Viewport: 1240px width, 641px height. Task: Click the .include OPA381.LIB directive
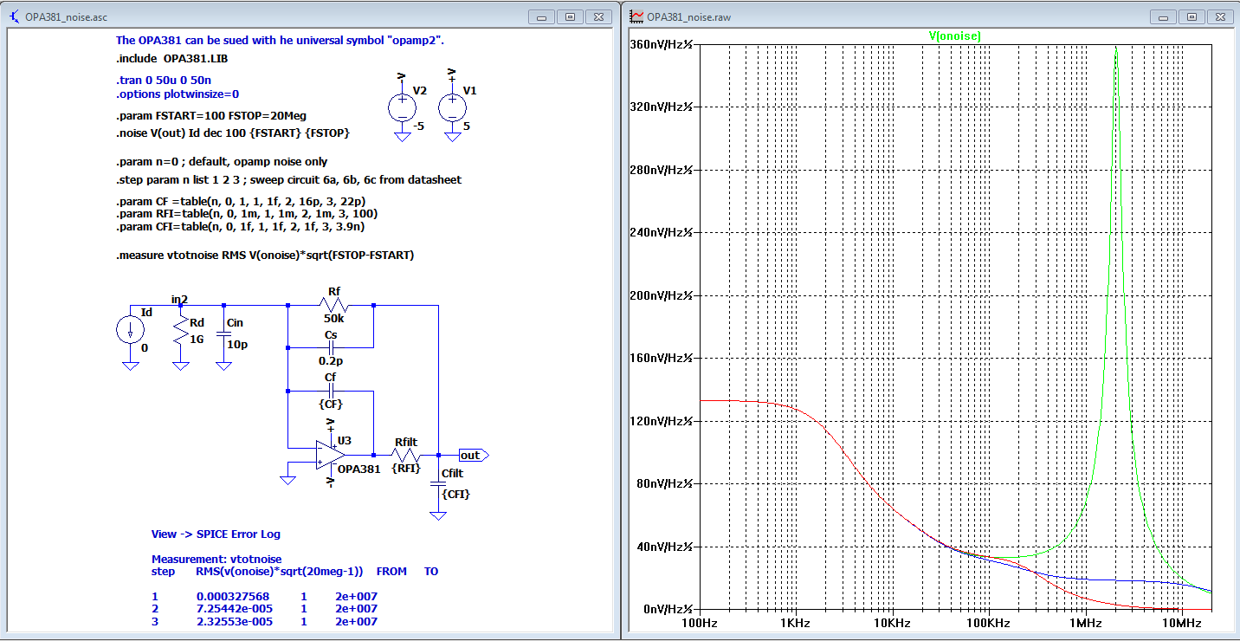(172, 59)
